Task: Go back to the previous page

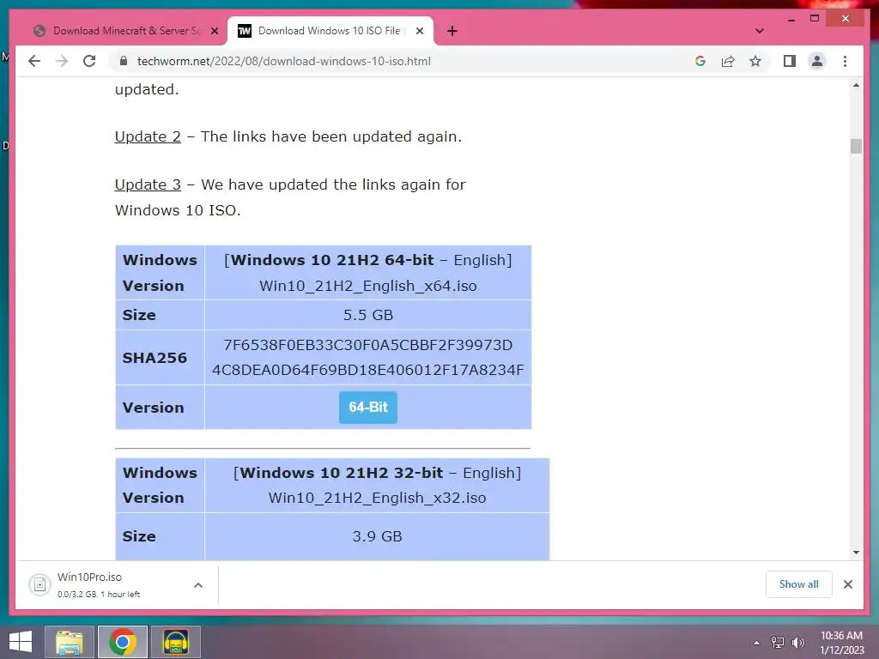Action: [34, 61]
